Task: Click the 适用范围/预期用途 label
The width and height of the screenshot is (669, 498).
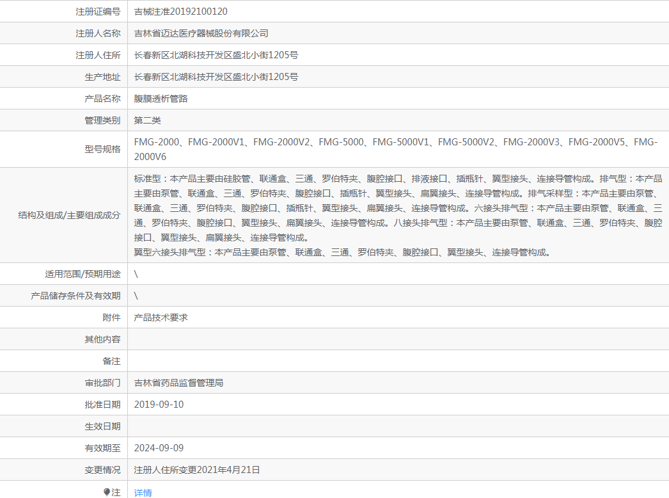Action: 83,274
